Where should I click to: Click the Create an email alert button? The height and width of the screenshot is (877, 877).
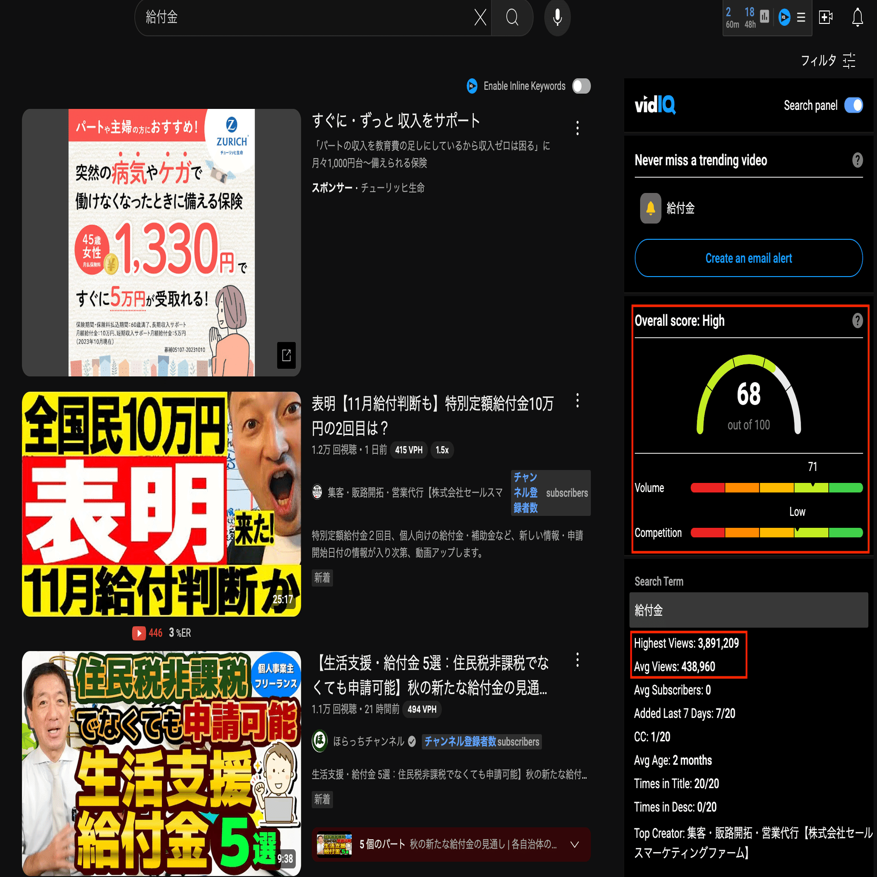tap(748, 258)
